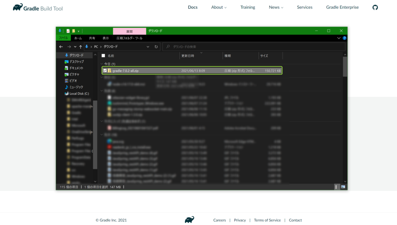
Task: Refresh the ダウンロード folder view
Action: 156,47
